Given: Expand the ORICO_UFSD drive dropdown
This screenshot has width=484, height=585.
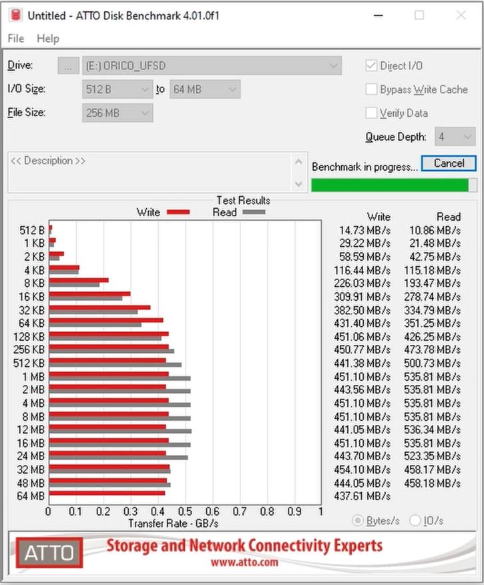Looking at the screenshot, I should [212, 65].
